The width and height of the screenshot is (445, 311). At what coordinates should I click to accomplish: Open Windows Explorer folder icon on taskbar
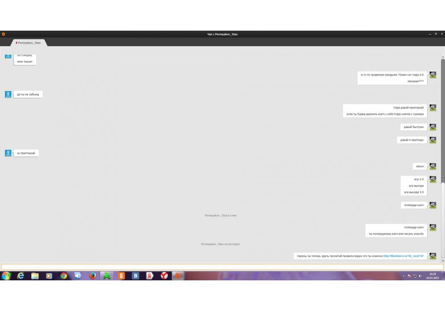pos(35,275)
